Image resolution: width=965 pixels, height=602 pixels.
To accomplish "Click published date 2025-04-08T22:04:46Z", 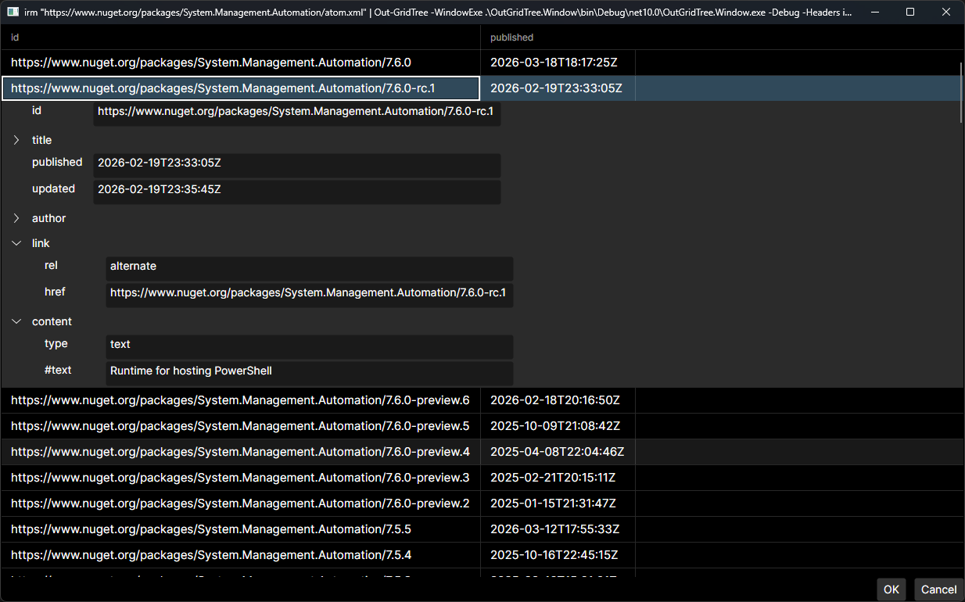I will click(557, 452).
